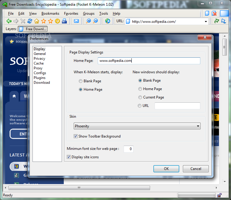The width and height of the screenshot is (231, 200).
Task: Select Blank Page for new windows
Action: [x=140, y=80]
